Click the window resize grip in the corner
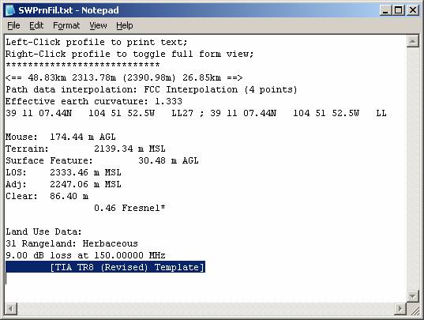The width and height of the screenshot is (424, 320). click(x=413, y=309)
